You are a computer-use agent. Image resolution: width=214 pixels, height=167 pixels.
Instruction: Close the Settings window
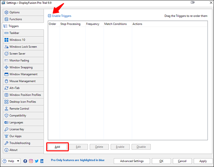(211, 3)
